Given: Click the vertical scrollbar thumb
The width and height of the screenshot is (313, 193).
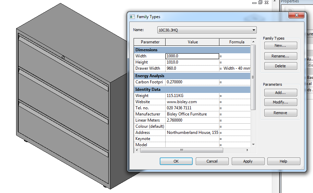Looking at the screenshot, I should pyautogui.click(x=253, y=77).
